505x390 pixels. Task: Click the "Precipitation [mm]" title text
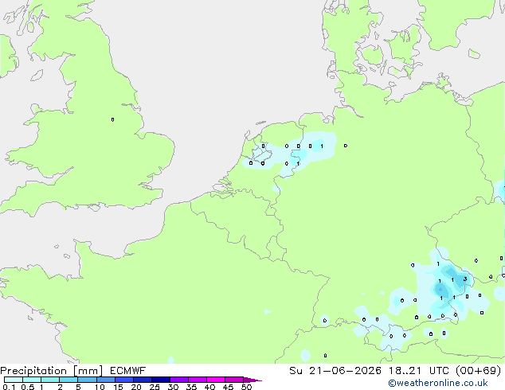pyautogui.click(x=52, y=371)
